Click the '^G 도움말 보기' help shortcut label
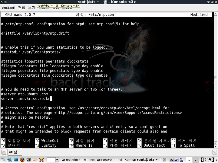This screenshot has height=163, width=218. point(16,141)
